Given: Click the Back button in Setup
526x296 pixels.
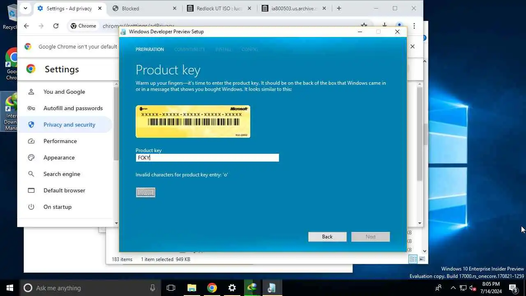Looking at the screenshot, I should click(x=327, y=237).
